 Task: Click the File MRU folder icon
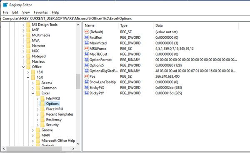tap(42, 99)
